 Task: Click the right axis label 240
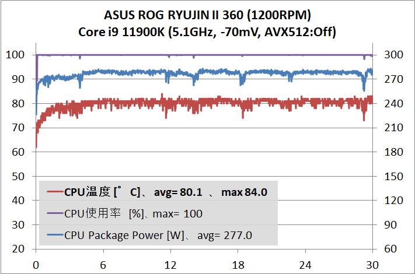pyautogui.click(x=393, y=104)
